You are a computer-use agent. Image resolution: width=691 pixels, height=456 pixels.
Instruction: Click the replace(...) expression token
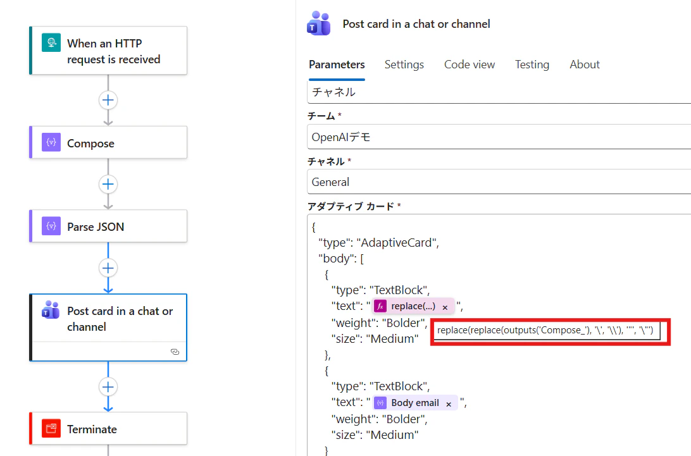pyautogui.click(x=413, y=306)
